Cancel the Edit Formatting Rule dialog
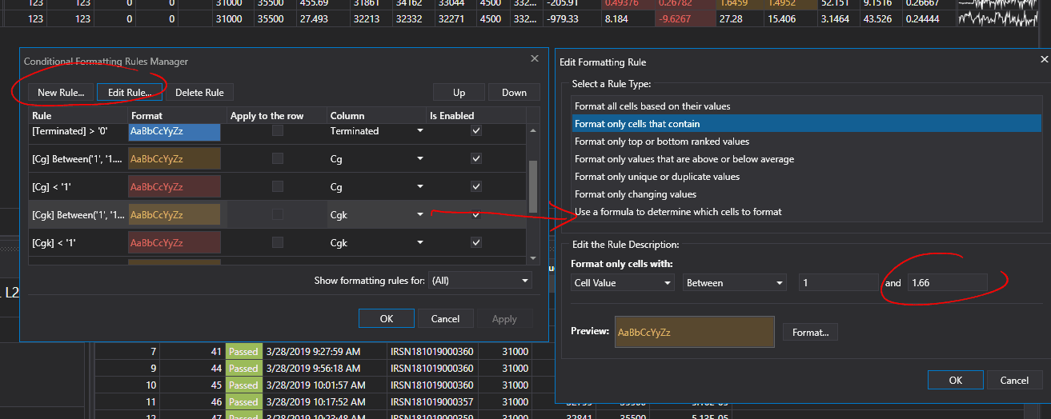1051x419 pixels. click(x=1014, y=380)
